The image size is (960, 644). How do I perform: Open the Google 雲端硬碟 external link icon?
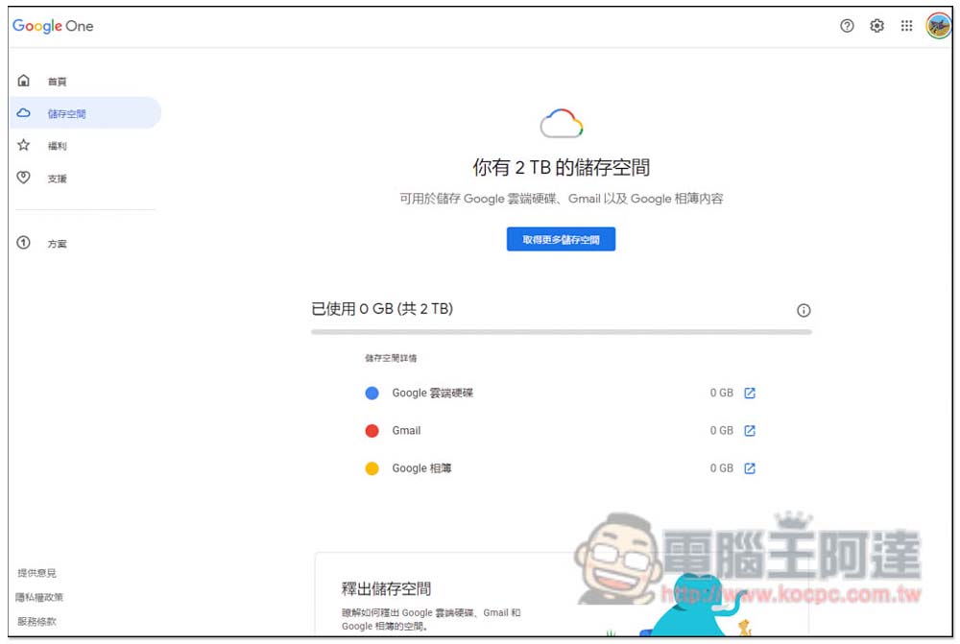click(750, 393)
